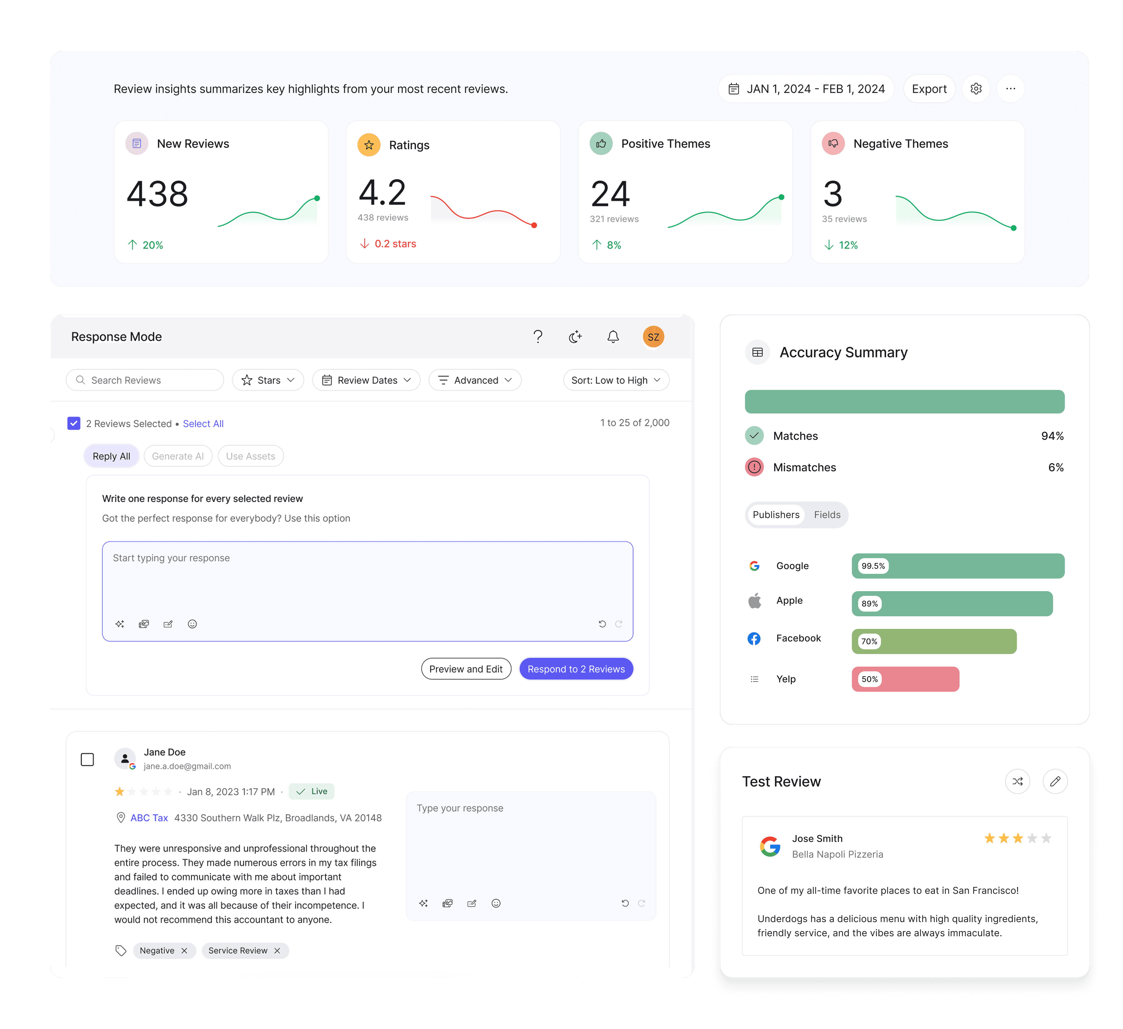
Task: Select the Generate AI tab
Action: pos(178,456)
